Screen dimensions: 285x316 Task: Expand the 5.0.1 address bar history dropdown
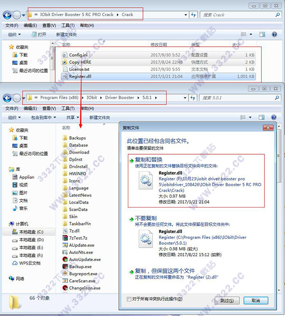pyautogui.click(x=185, y=98)
